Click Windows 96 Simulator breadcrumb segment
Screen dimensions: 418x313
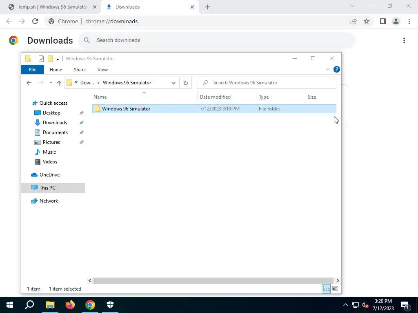(x=127, y=83)
